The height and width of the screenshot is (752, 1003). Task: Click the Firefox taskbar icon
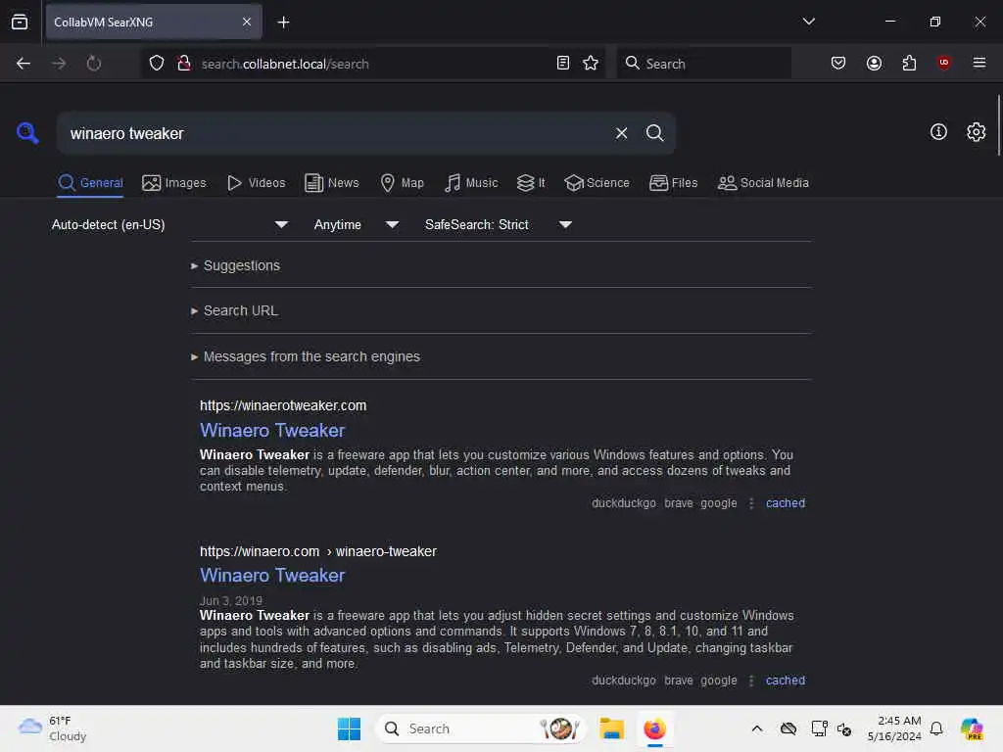point(654,728)
